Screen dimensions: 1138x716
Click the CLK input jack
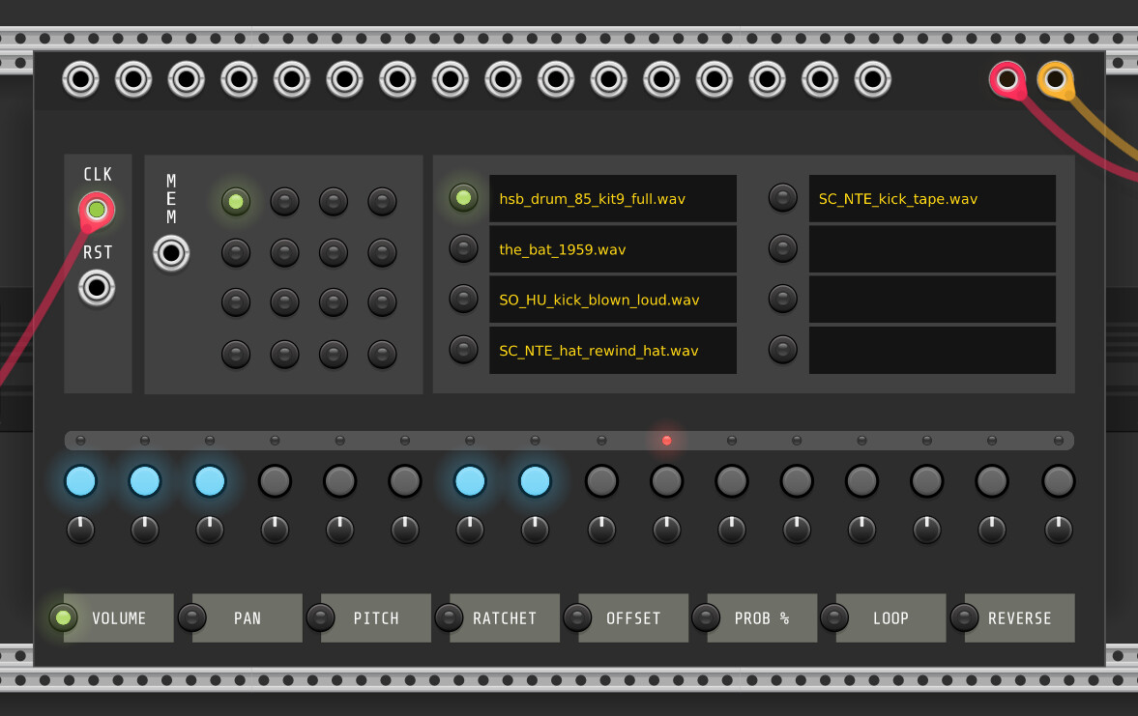[96, 209]
